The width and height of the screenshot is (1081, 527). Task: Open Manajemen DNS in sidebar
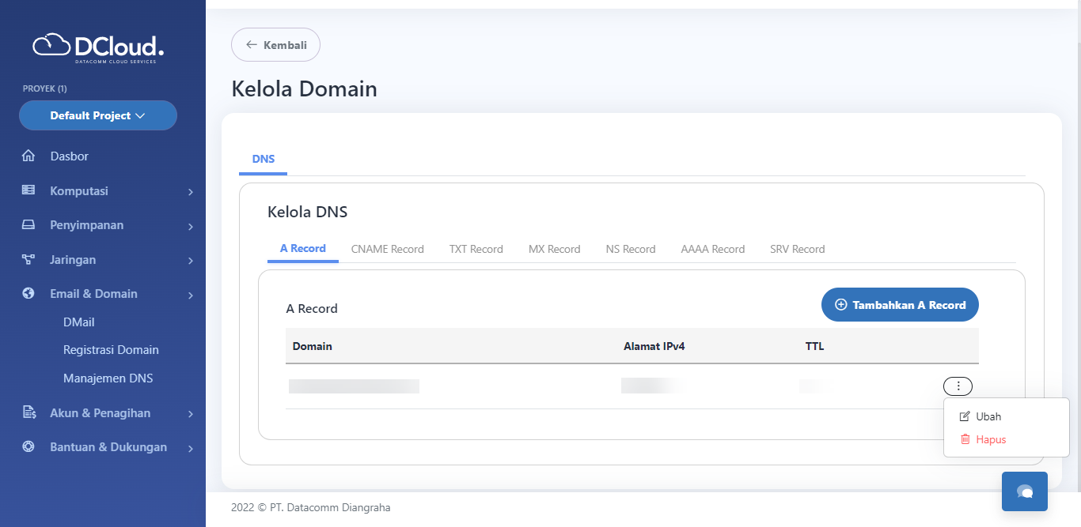pyautogui.click(x=108, y=378)
